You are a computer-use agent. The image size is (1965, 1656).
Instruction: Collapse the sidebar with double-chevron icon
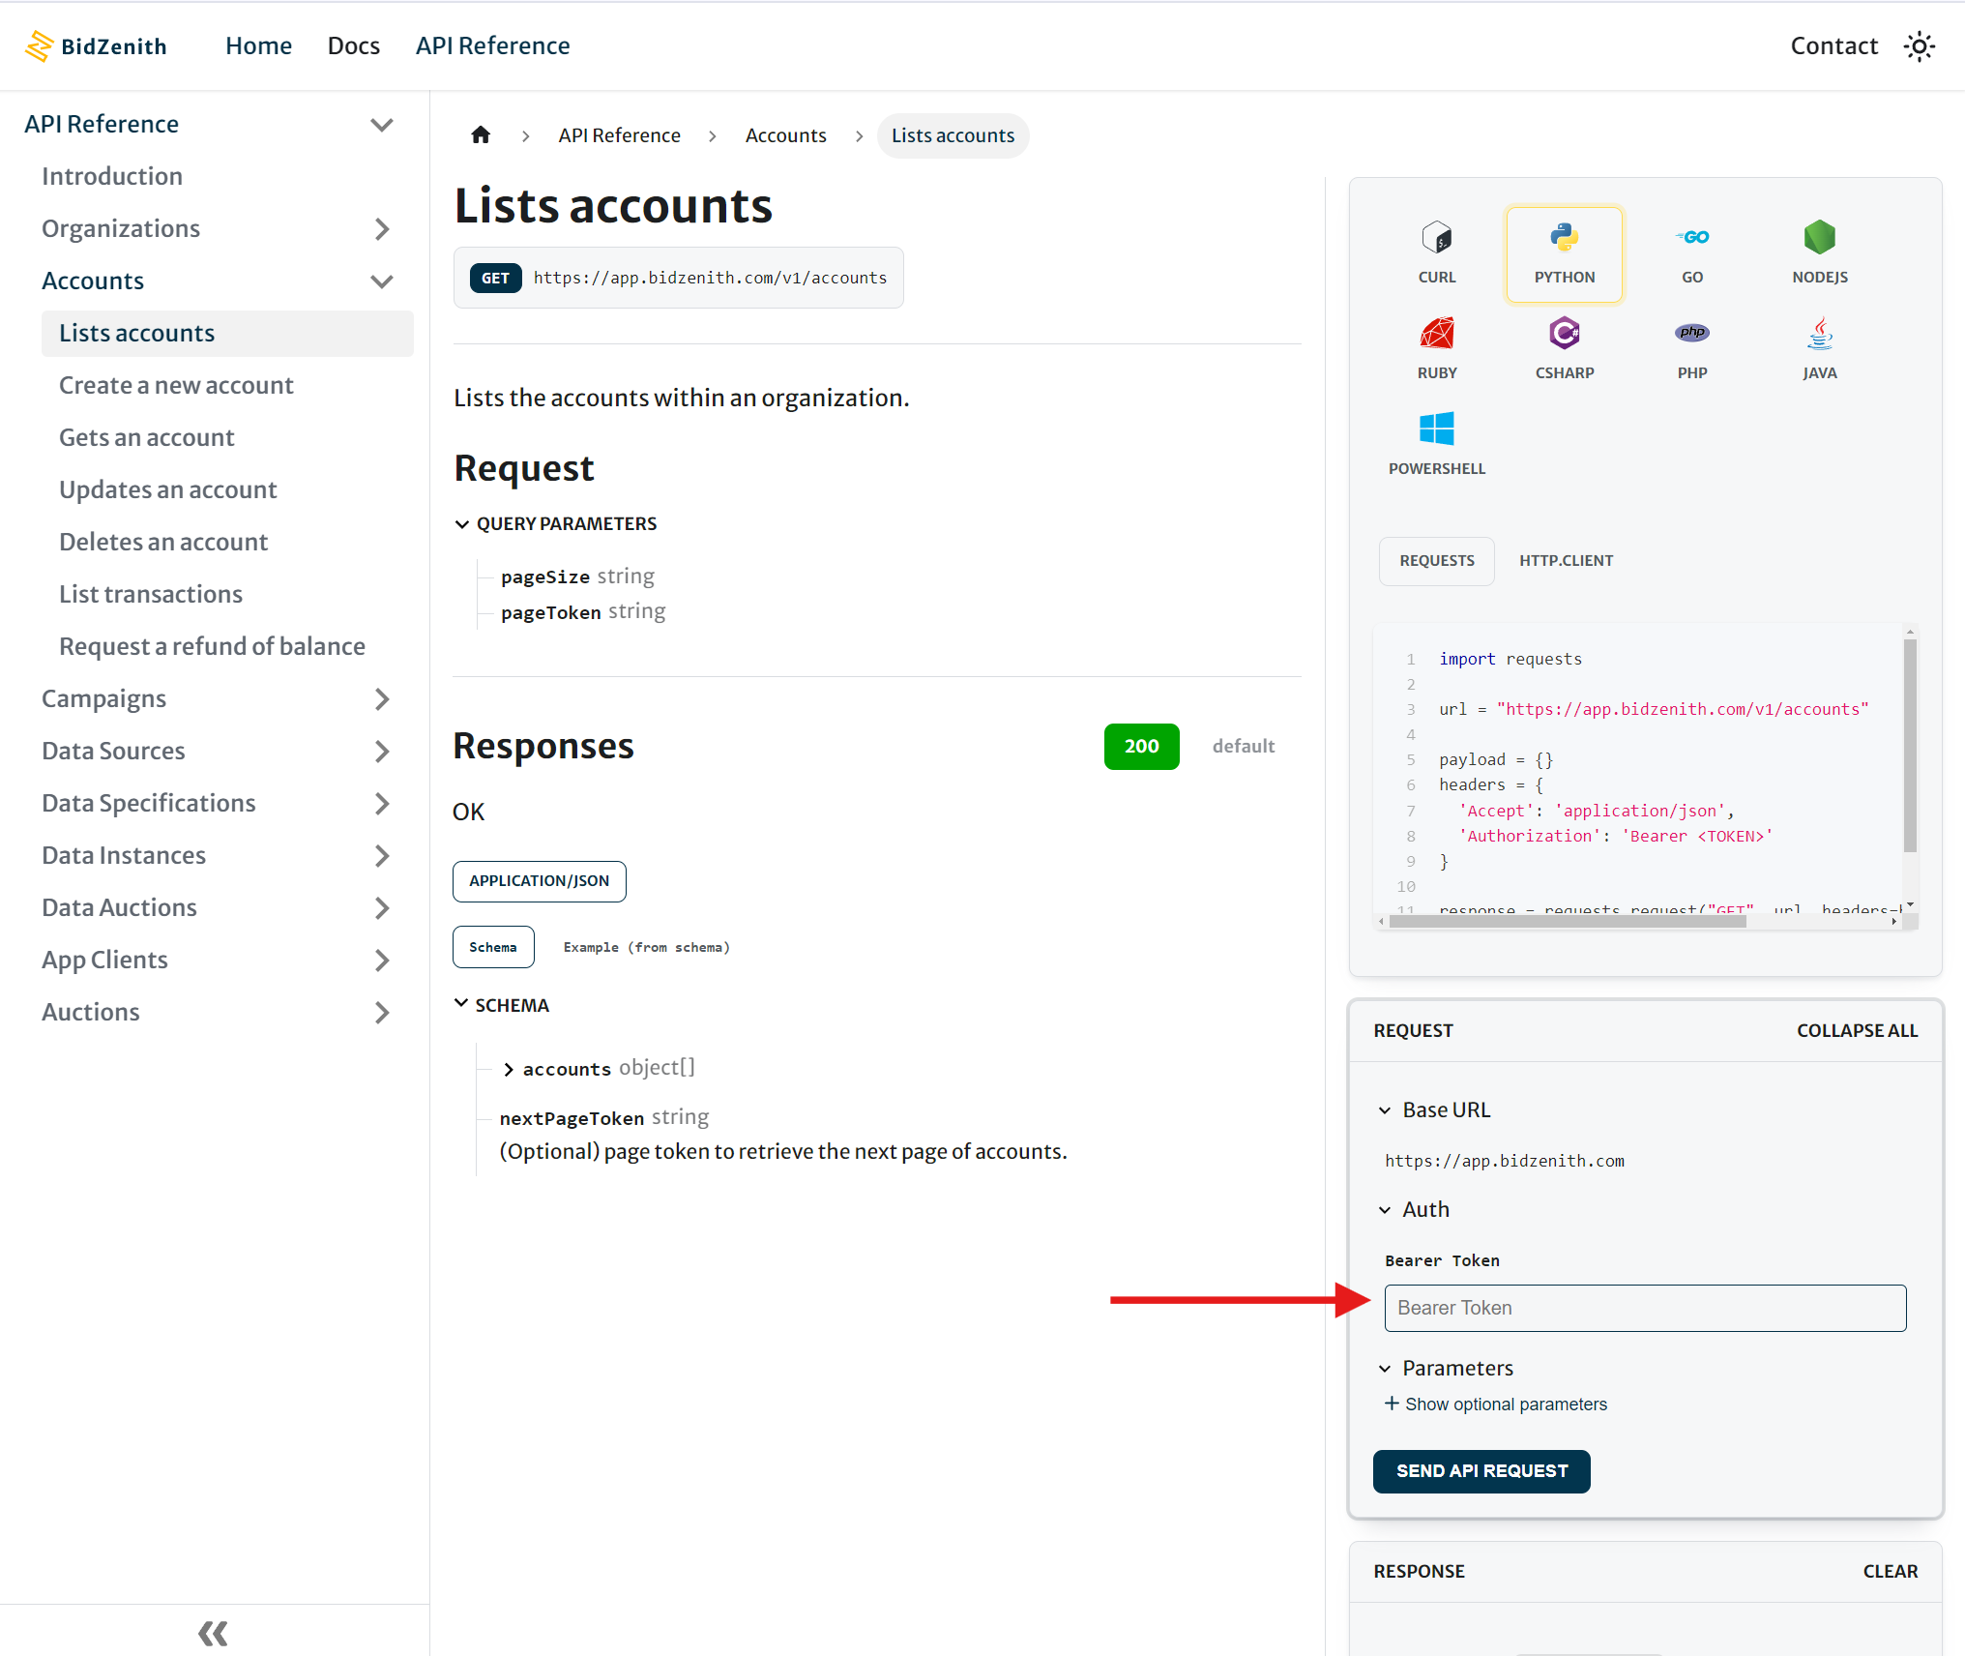pyautogui.click(x=213, y=1634)
